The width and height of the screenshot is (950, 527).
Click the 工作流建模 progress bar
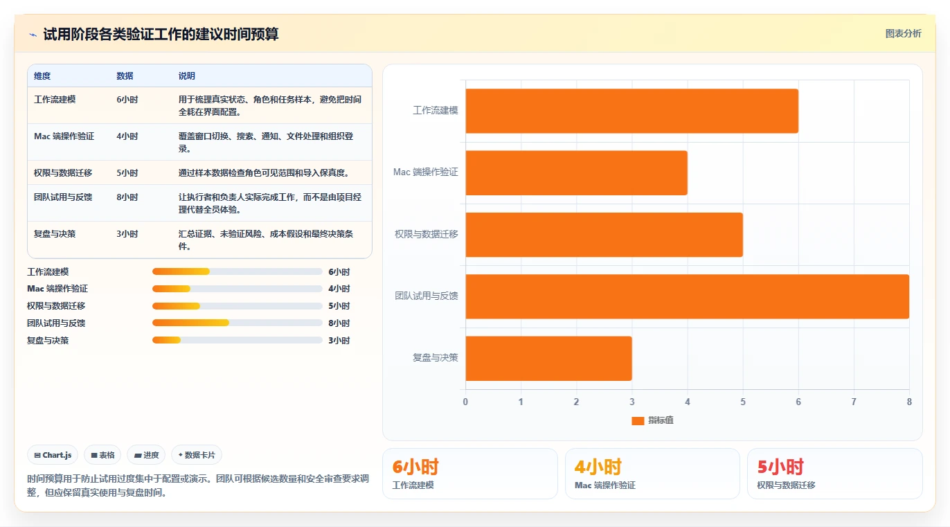[x=238, y=271]
